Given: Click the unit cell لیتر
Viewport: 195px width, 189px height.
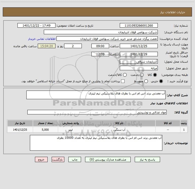Looking at the screenshot, I should pyautogui.click(x=70, y=130).
